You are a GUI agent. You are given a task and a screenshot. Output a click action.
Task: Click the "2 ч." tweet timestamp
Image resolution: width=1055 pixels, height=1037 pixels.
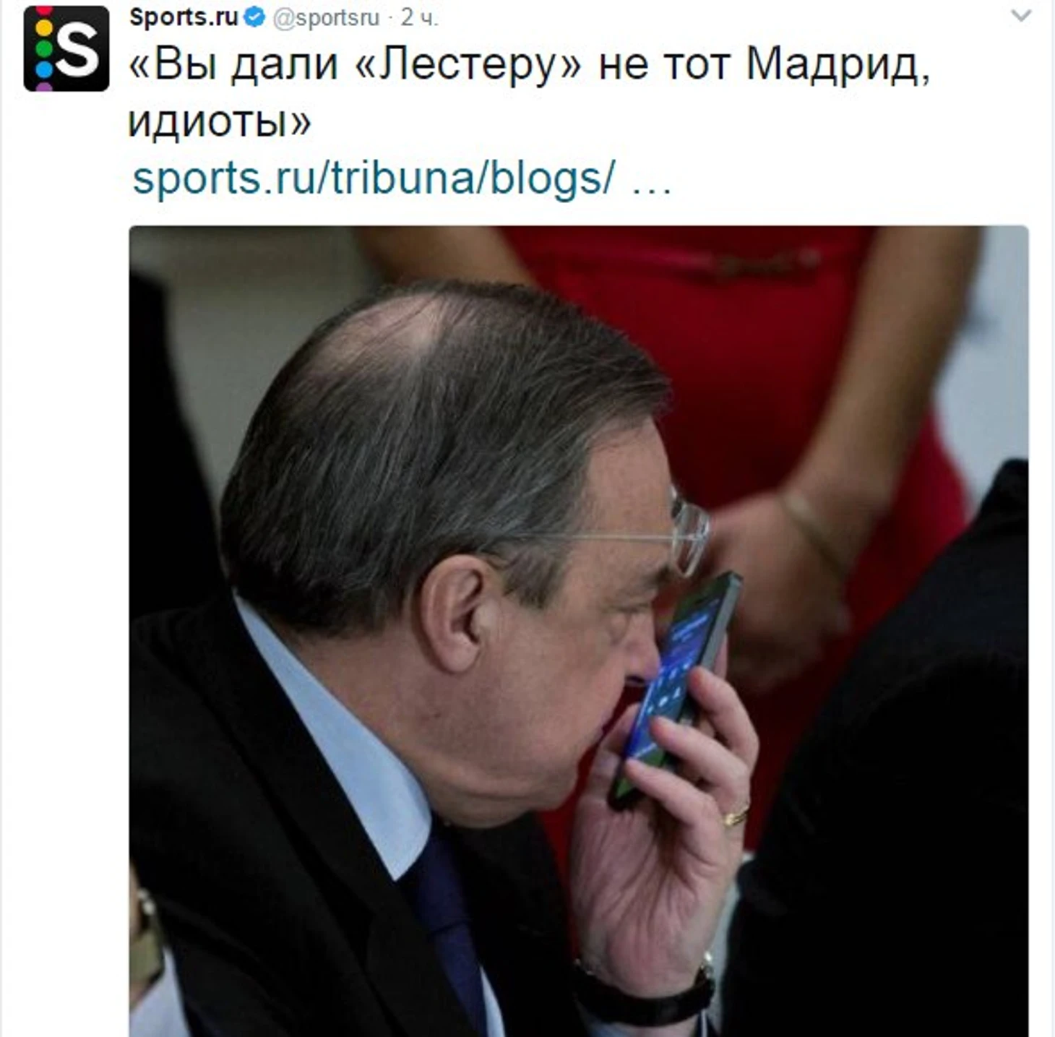click(420, 18)
